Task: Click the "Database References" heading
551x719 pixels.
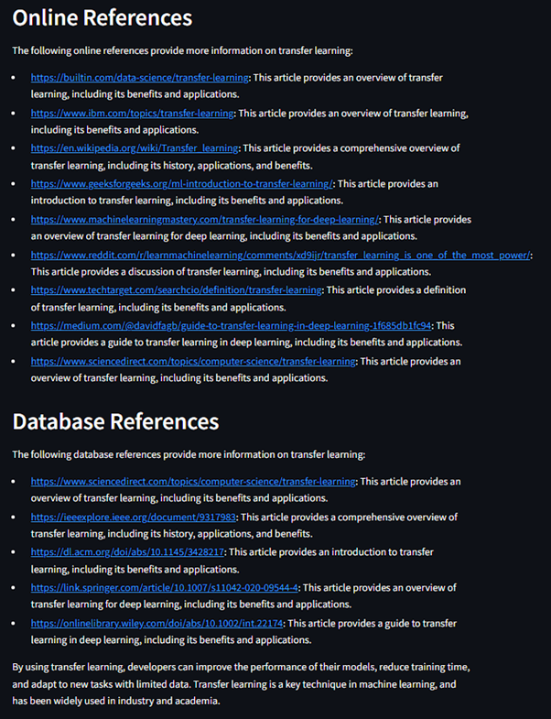Action: click(115, 422)
